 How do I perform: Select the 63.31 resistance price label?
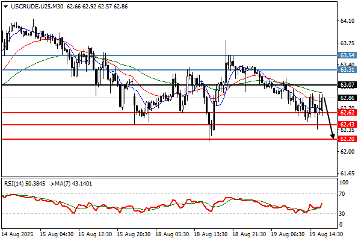point(347,70)
